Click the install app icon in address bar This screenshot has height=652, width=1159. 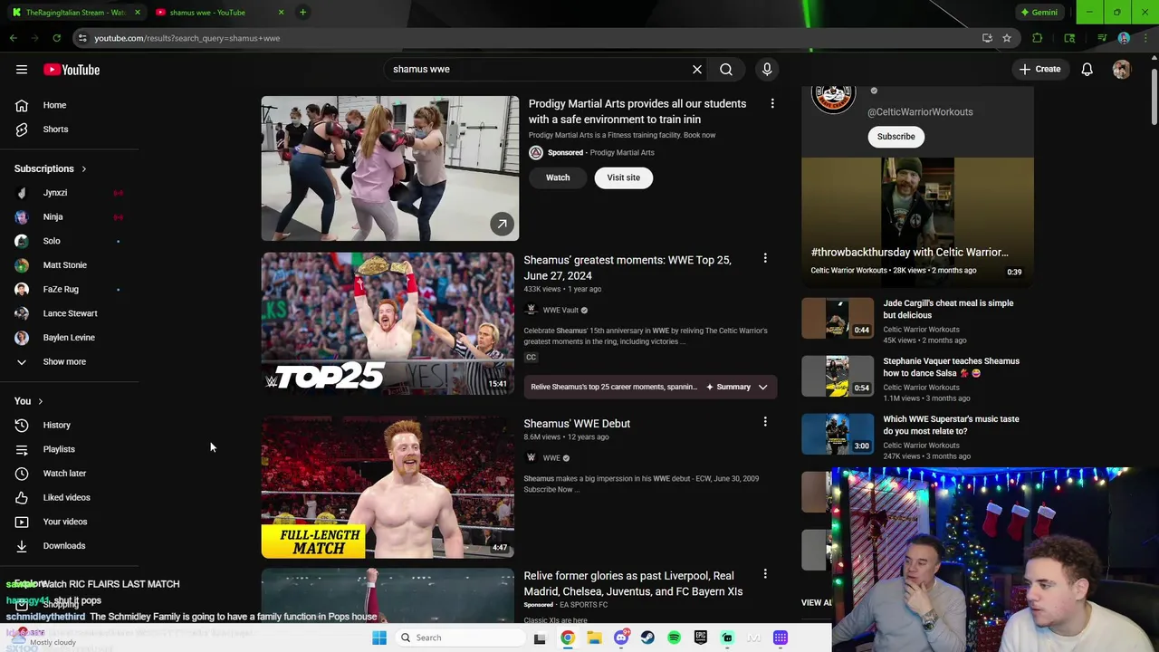coord(987,38)
